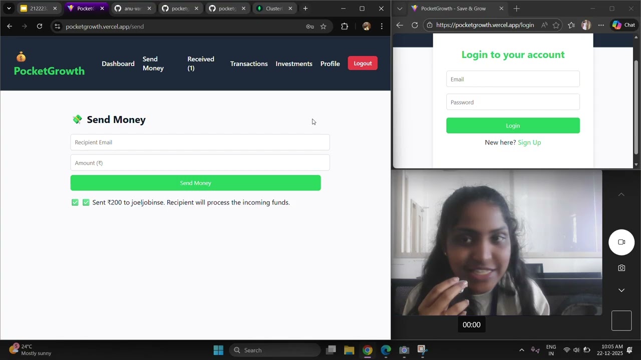The image size is (641, 360).
Task: Open Edge favorites list icon
Action: tap(571, 25)
